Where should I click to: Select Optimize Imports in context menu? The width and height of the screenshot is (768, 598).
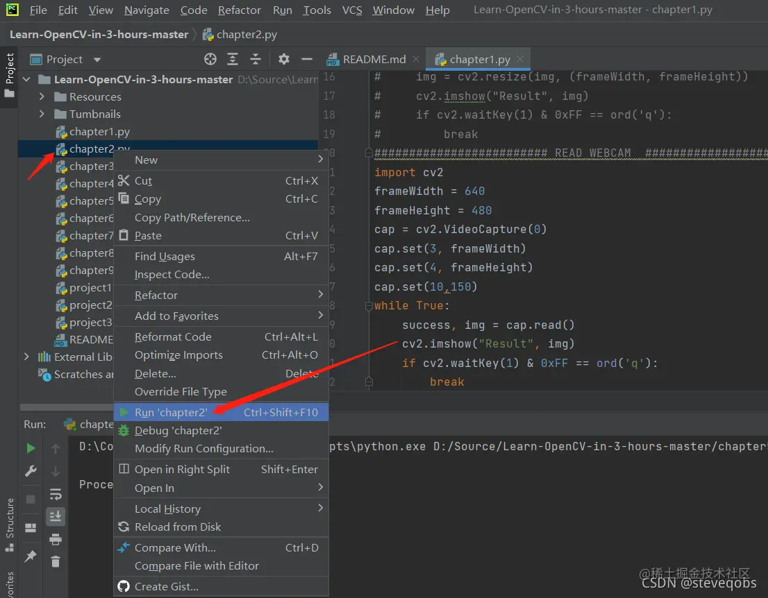point(221,355)
